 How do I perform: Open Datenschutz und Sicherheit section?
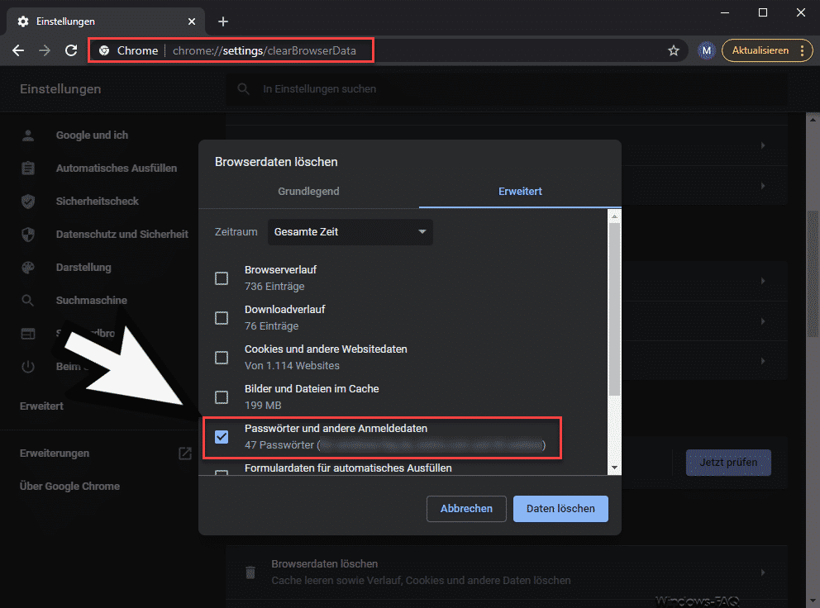tap(122, 235)
